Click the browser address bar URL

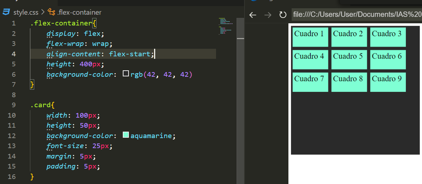coord(356,15)
